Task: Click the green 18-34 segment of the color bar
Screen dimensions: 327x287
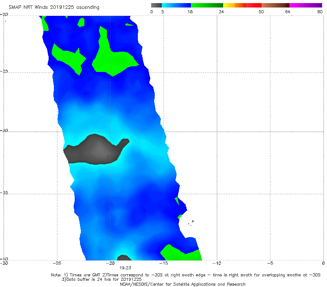Action: click(207, 5)
